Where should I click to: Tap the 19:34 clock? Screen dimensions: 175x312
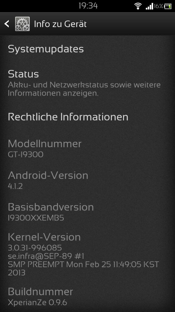pyautogui.click(x=88, y=6)
